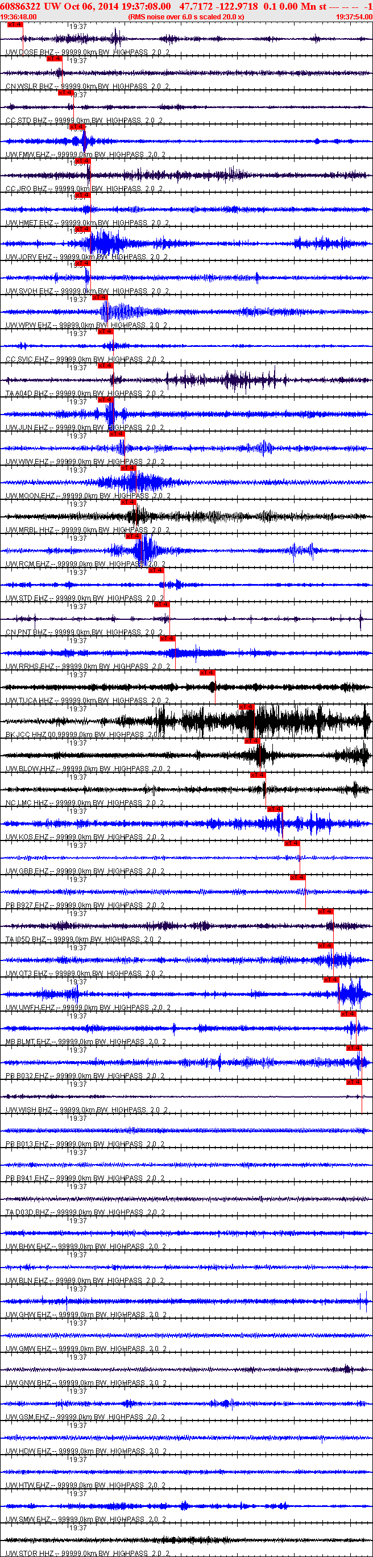Click the coordinates 47.7172 -122.9718 in header
The width and height of the screenshot is (373, 1557).
pos(218,6)
